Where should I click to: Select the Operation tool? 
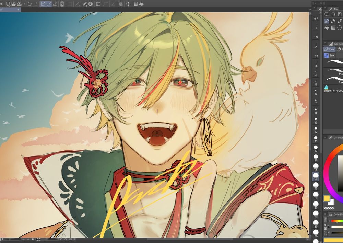[340, 14]
